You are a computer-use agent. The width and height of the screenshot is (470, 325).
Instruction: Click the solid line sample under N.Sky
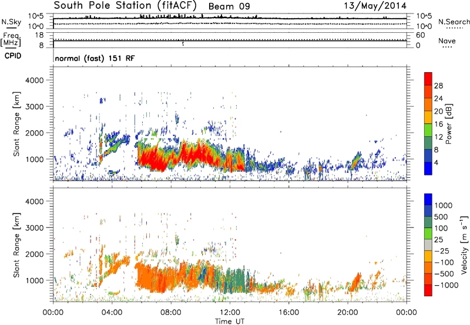11,28
